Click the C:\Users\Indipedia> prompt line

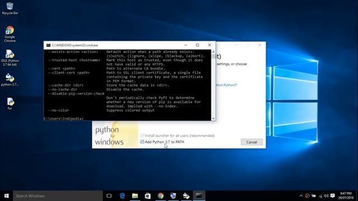63,119
